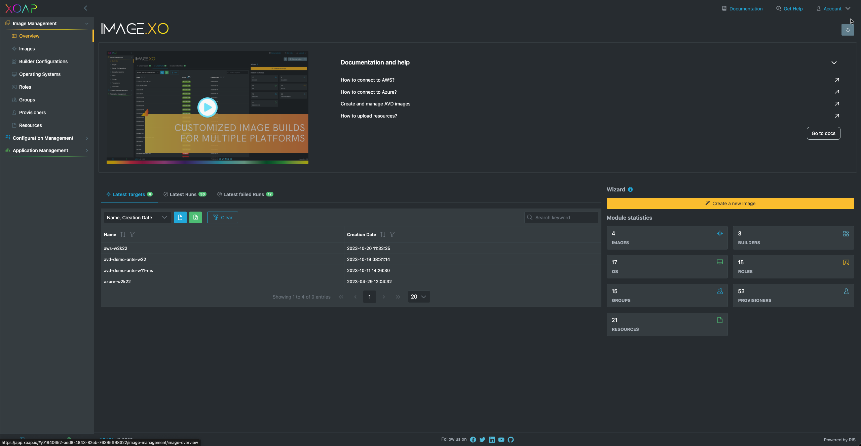Go to the next table page
Screen dimensions: 861x446
tap(384, 297)
